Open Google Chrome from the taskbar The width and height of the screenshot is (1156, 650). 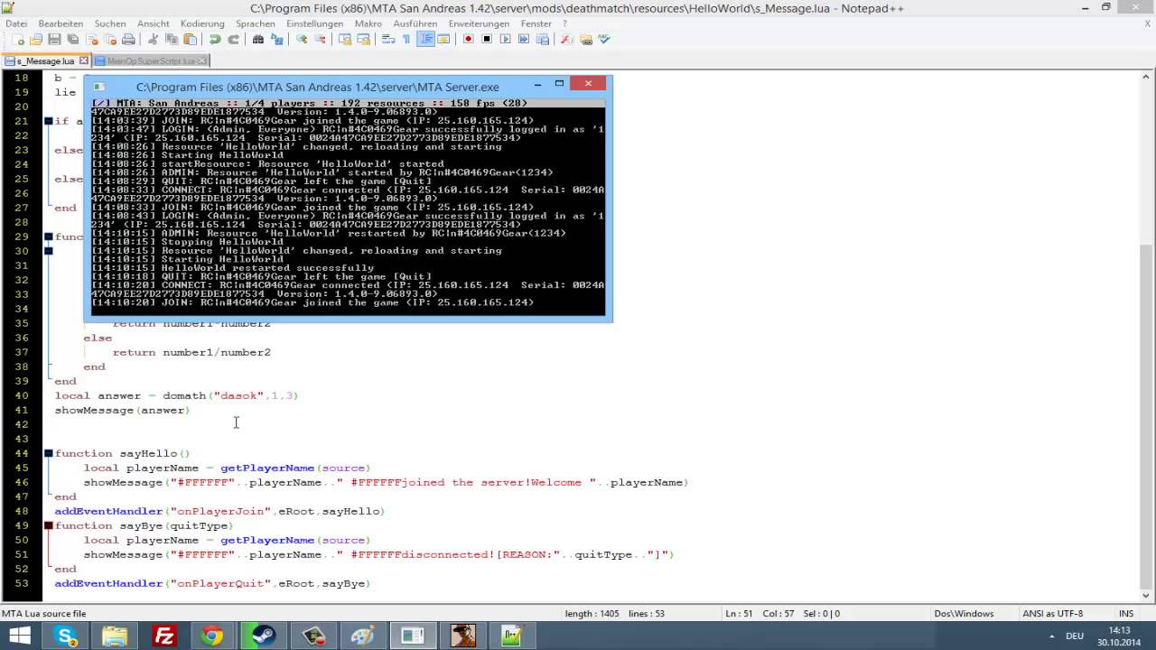(211, 636)
